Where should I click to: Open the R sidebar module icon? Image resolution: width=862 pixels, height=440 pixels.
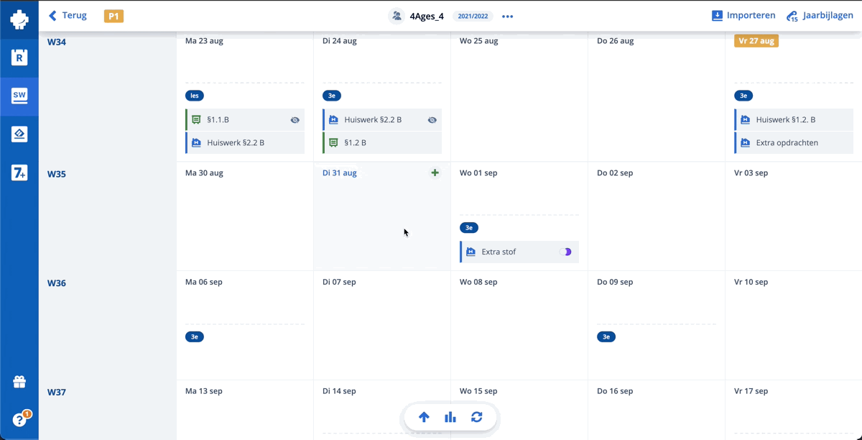click(19, 58)
